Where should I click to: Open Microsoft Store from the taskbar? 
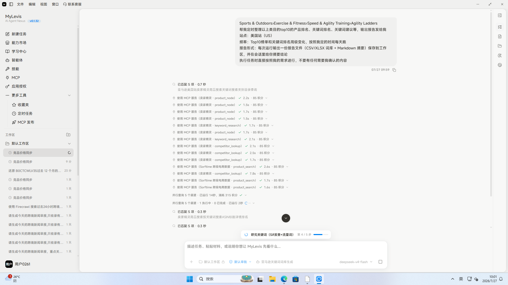click(x=296, y=279)
